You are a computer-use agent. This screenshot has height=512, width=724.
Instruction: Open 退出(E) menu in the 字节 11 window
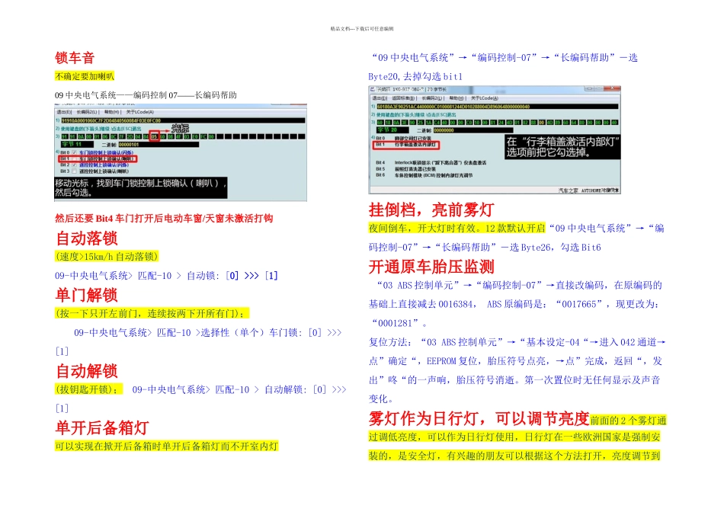click(64, 112)
